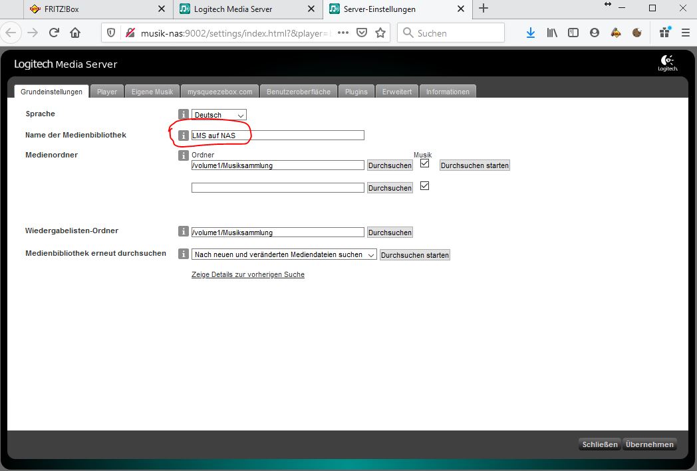Click the info icon beside Sprache
The height and width of the screenshot is (471, 697).
coord(183,114)
